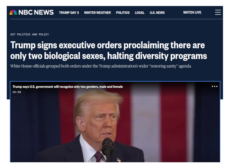Image resolution: width=230 pixels, height=164 pixels.
Task: Click the "restoring sanity" agenda subheadline
Action: click(x=101, y=66)
